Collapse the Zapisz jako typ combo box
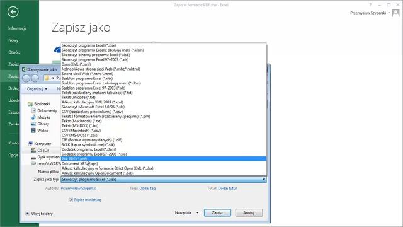403x227 pixels. (264, 179)
